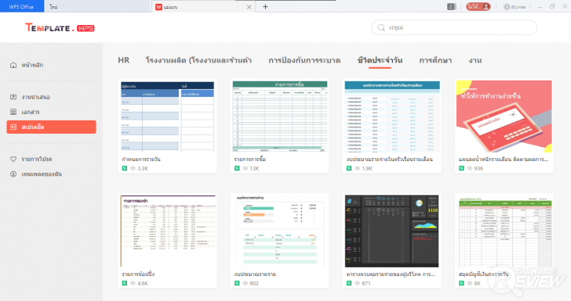Image resolution: width=571 pixels, height=301 pixels.
Task: Open document templates in sidebar
Action: point(31,112)
